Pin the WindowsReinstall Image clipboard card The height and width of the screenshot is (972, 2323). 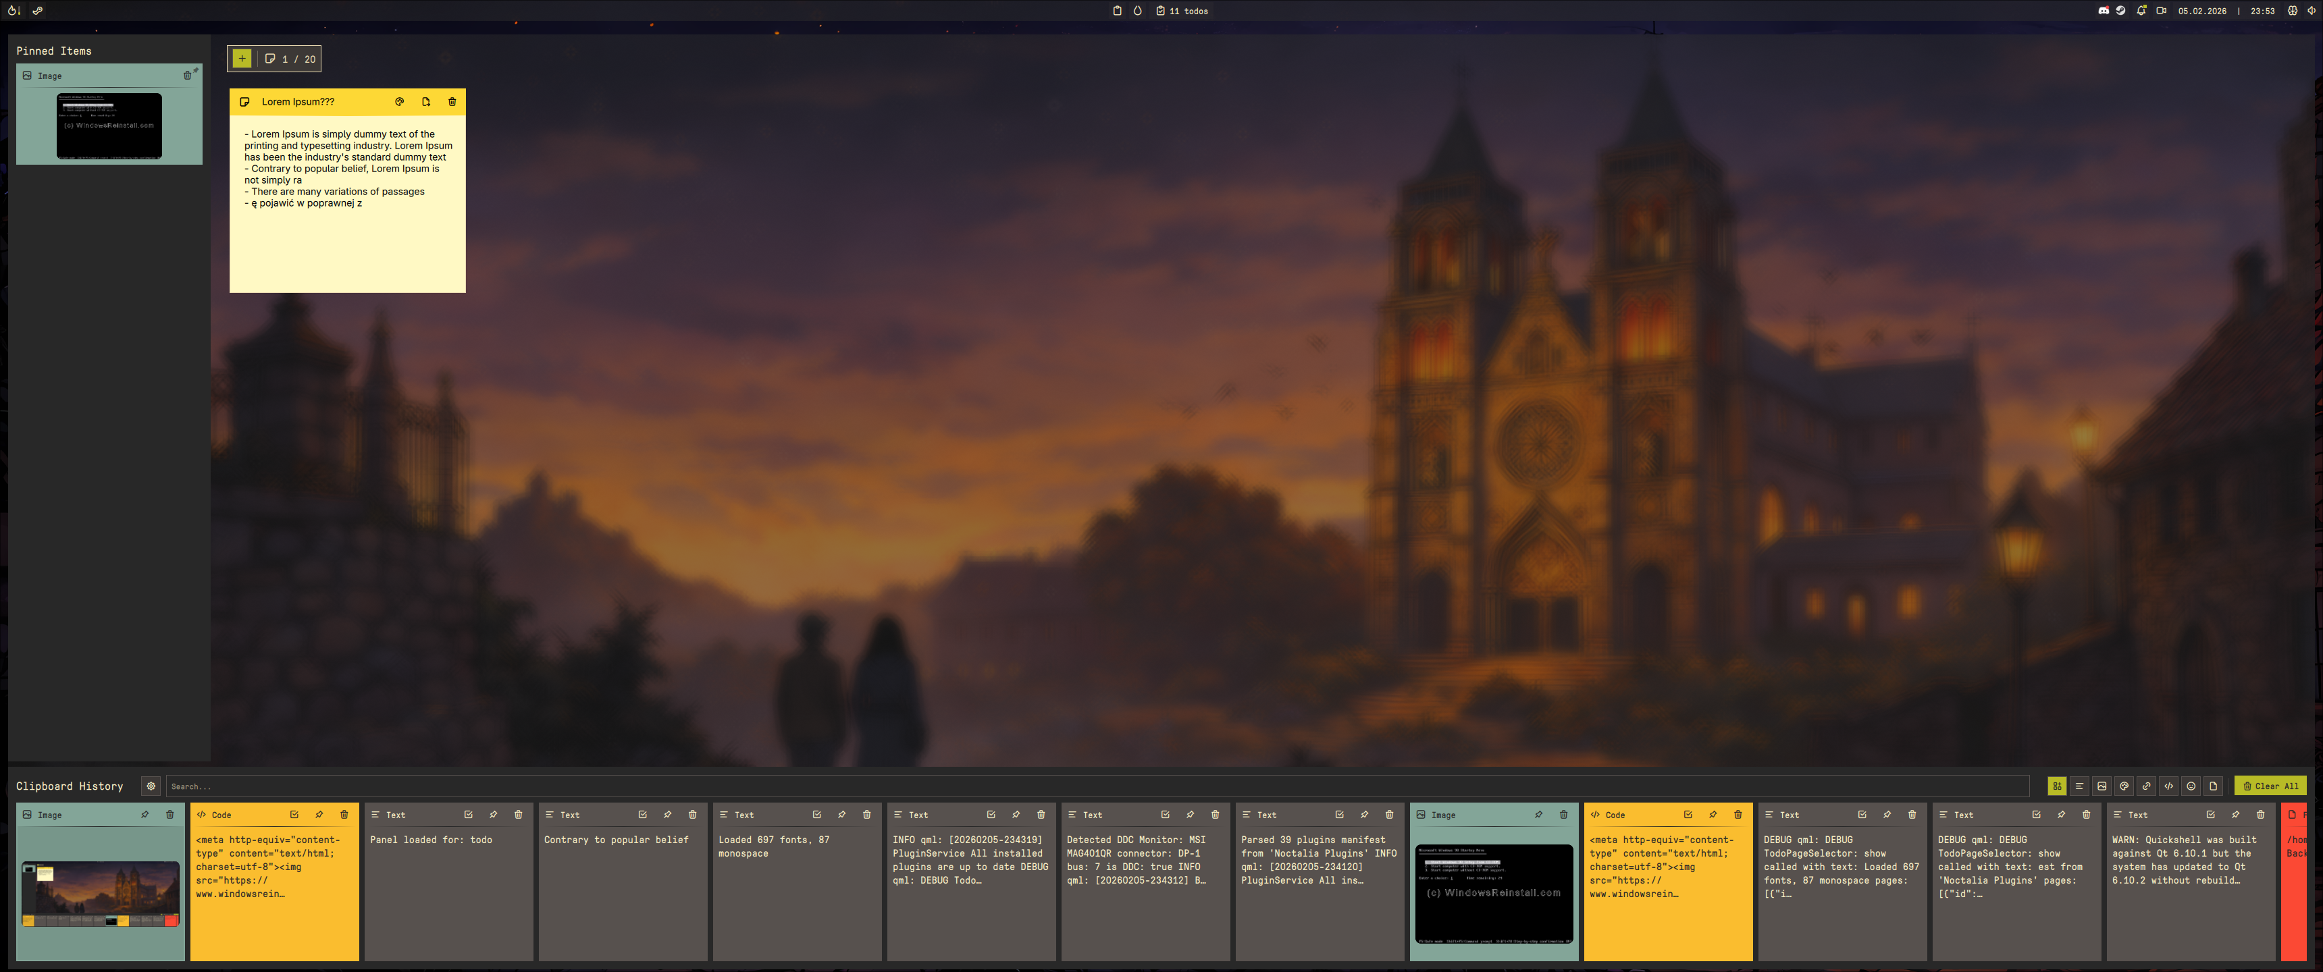coord(1538,814)
